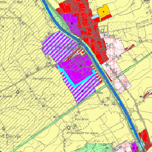Screen dimensions: 152x152
Task: Click the 'Bavegemknok' map label
Action: [42, 79]
